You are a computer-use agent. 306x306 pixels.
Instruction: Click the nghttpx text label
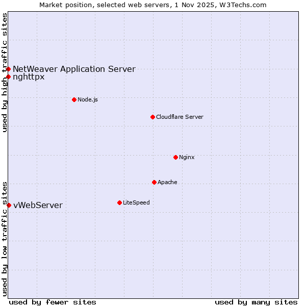[x=29, y=77]
